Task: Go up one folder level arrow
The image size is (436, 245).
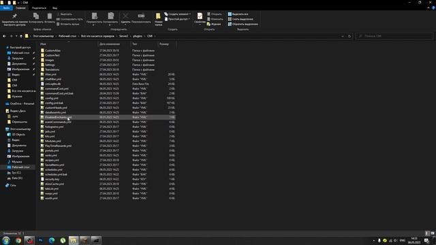Action: [21, 36]
